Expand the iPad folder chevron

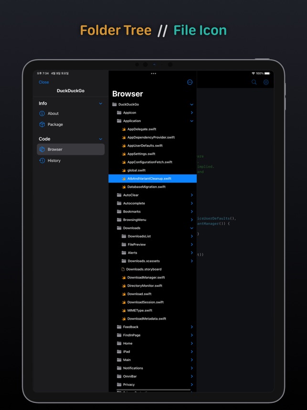pyautogui.click(x=192, y=351)
